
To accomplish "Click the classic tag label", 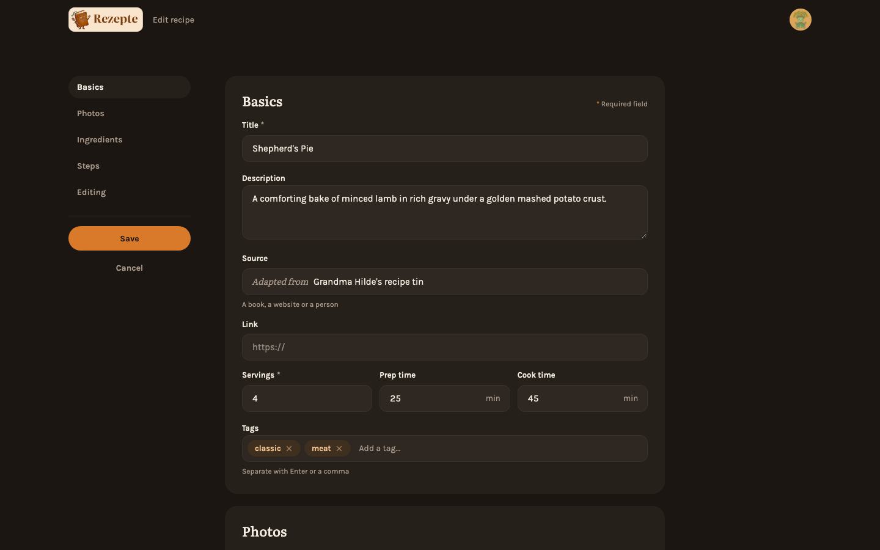I will pyautogui.click(x=268, y=449).
